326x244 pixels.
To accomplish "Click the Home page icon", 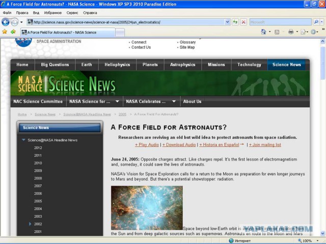I will pos(263,32).
